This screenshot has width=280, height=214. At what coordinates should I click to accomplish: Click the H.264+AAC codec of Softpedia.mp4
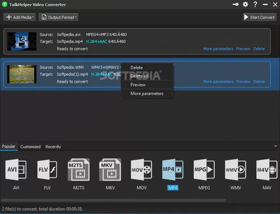point(97,41)
